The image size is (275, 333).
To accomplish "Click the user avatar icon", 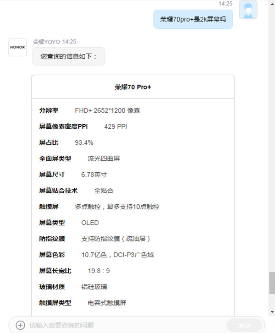I will click(248, 10).
